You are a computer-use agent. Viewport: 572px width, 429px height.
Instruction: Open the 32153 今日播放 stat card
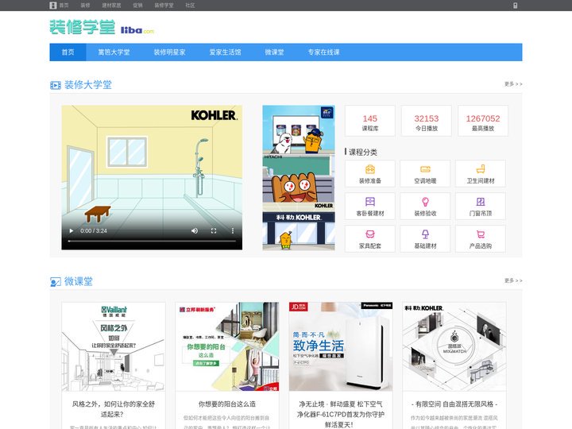[x=426, y=121]
